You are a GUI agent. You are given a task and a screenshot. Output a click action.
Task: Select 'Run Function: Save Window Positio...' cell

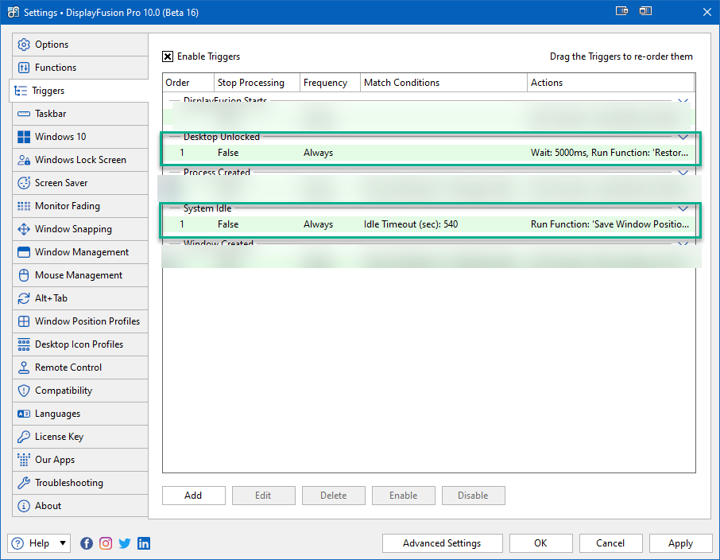click(610, 224)
